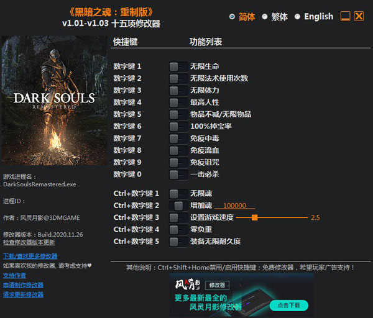The image size is (373, 318).
Task: Click the 功能列表 column header
Action: click(x=206, y=42)
